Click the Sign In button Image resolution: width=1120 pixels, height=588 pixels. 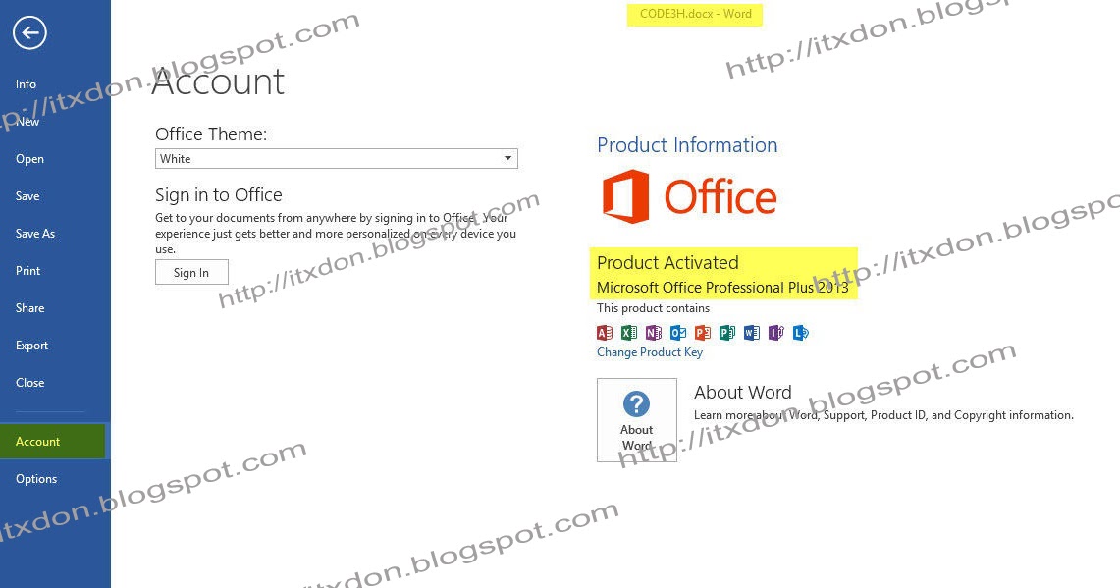point(191,272)
